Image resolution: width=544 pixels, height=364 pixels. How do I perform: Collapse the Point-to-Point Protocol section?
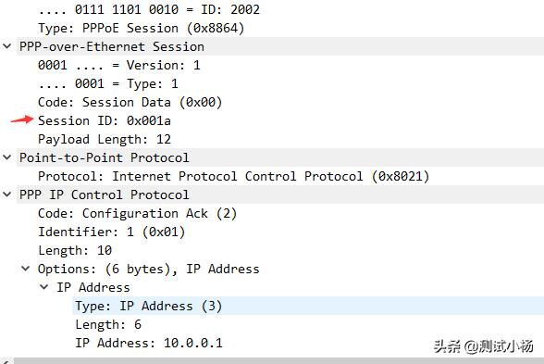(x=7, y=157)
